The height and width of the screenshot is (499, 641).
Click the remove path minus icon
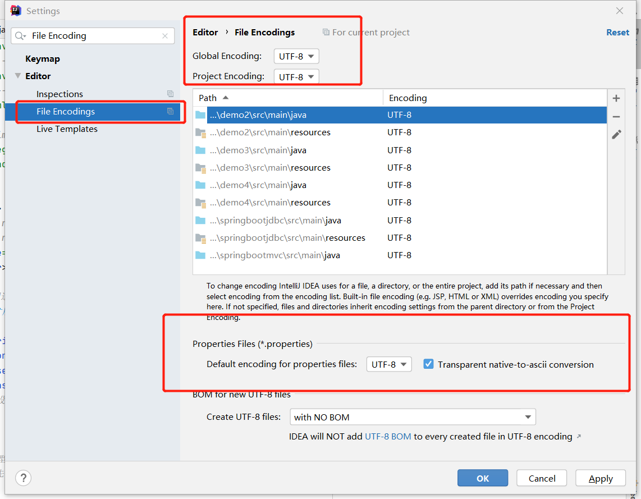[616, 117]
